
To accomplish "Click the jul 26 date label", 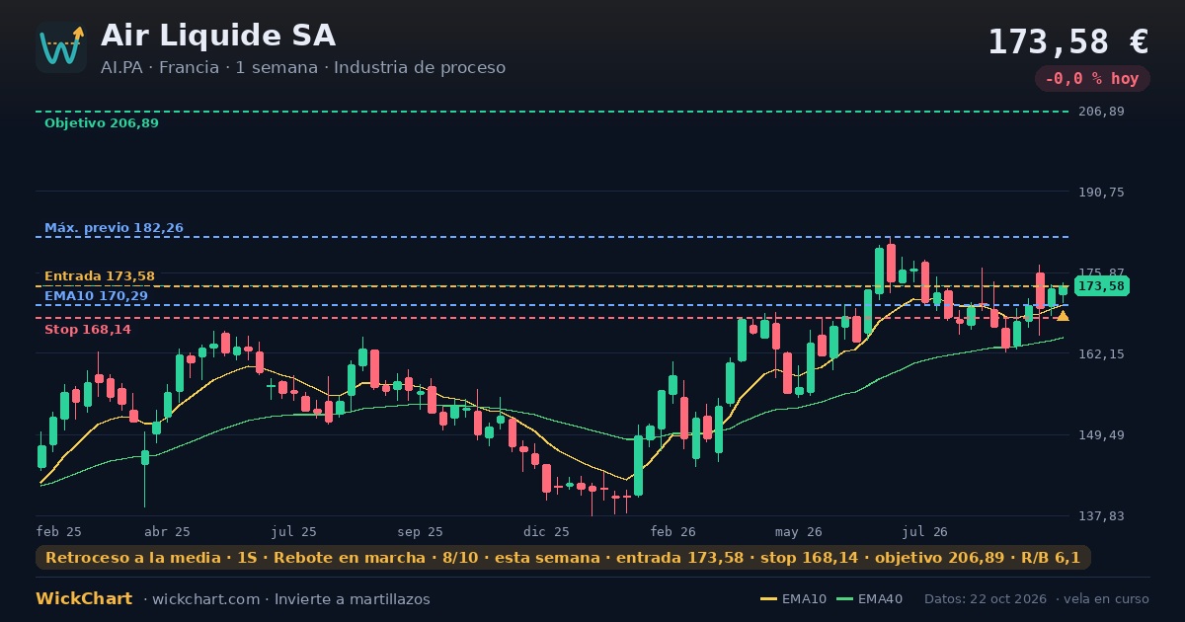I will point(925,532).
